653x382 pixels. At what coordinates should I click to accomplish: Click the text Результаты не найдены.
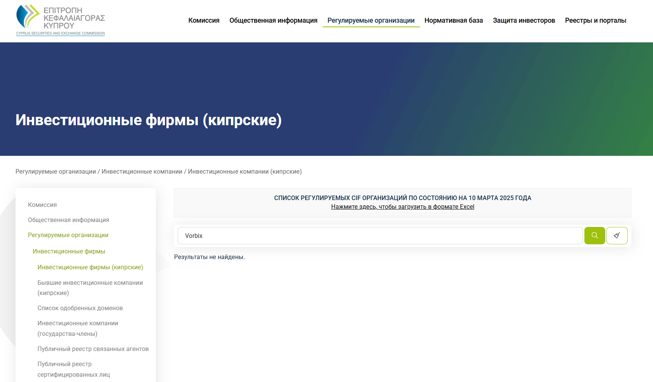pyautogui.click(x=210, y=257)
